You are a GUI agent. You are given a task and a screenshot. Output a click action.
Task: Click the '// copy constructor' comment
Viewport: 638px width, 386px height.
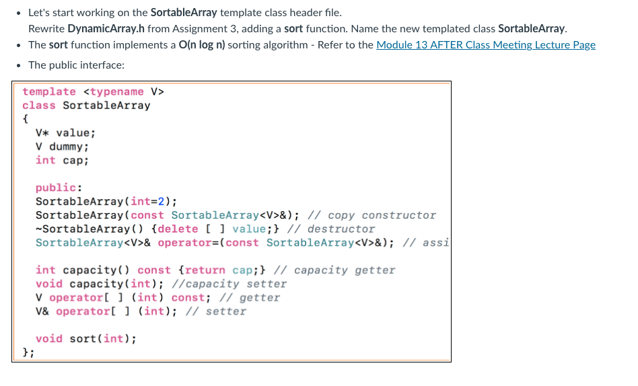pos(371,215)
